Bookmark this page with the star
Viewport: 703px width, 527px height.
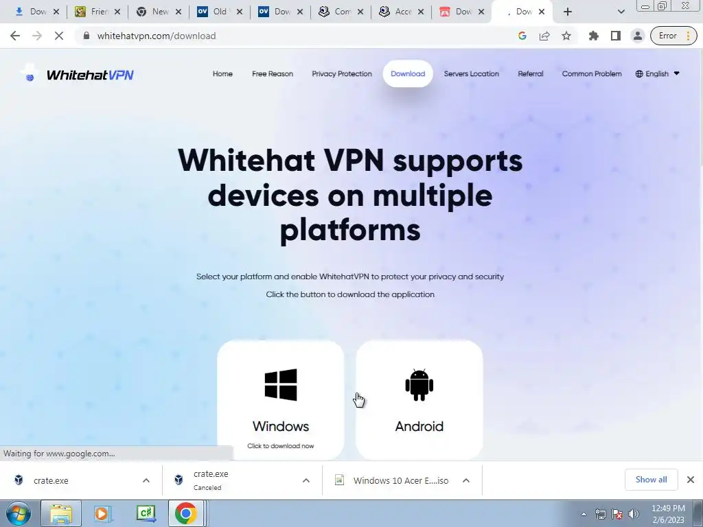[x=566, y=36]
